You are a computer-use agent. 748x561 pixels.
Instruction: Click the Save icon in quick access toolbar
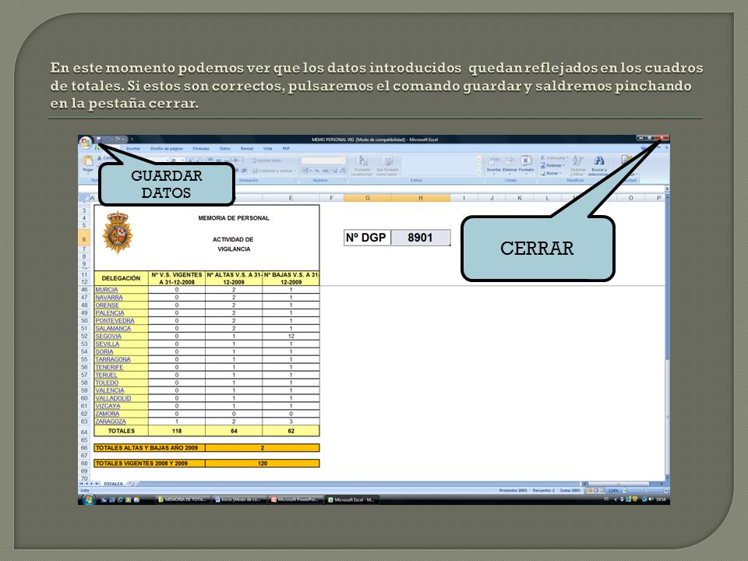[99, 139]
